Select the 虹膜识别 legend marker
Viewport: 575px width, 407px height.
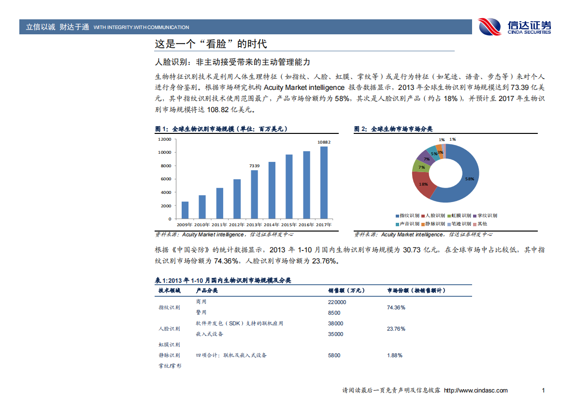click(450, 216)
